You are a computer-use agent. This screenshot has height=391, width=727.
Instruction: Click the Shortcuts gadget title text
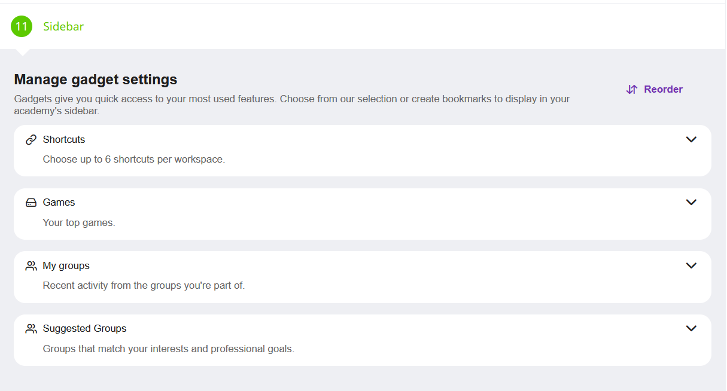63,139
